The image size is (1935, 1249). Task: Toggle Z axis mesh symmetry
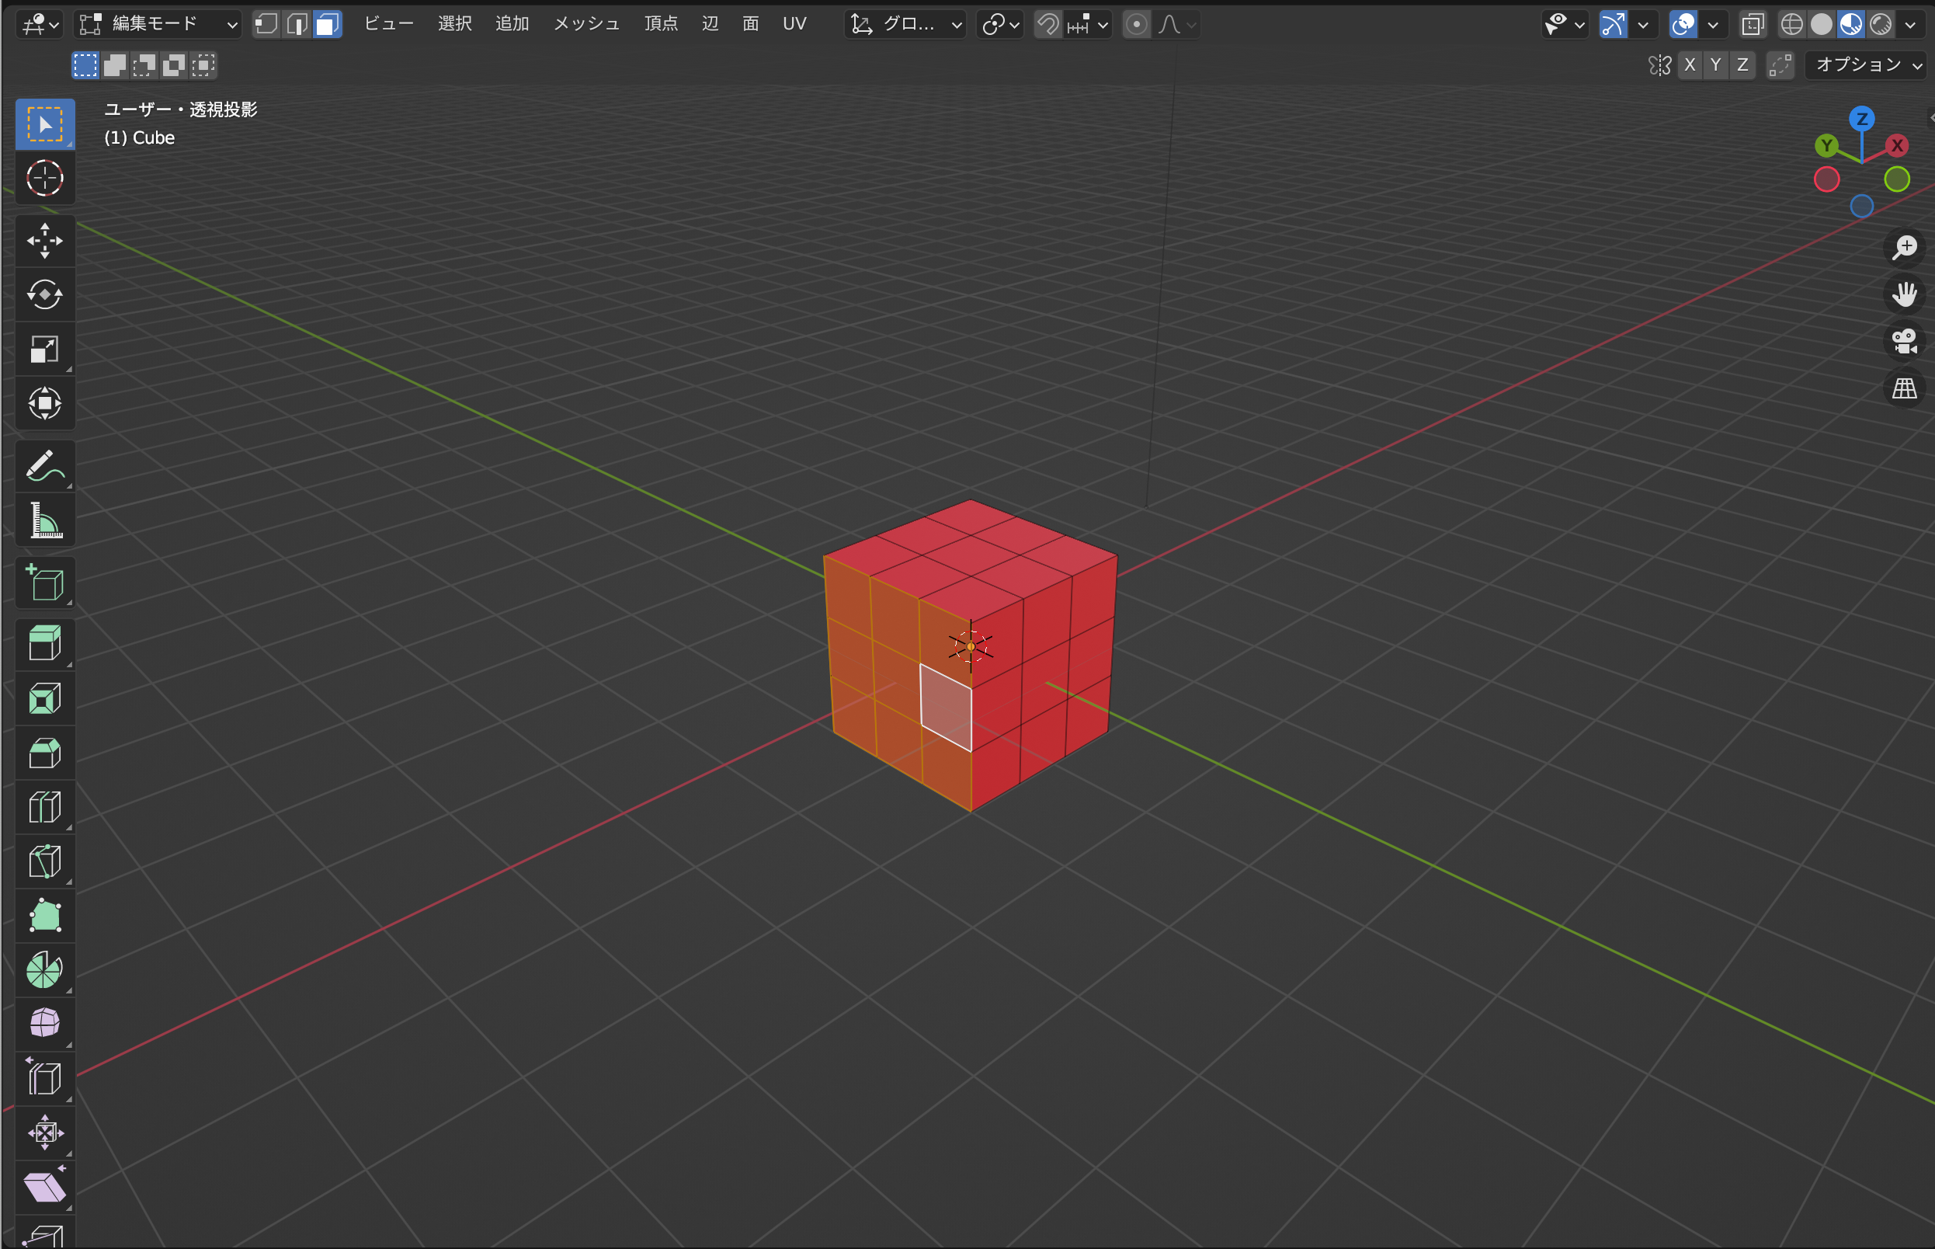point(1742,65)
